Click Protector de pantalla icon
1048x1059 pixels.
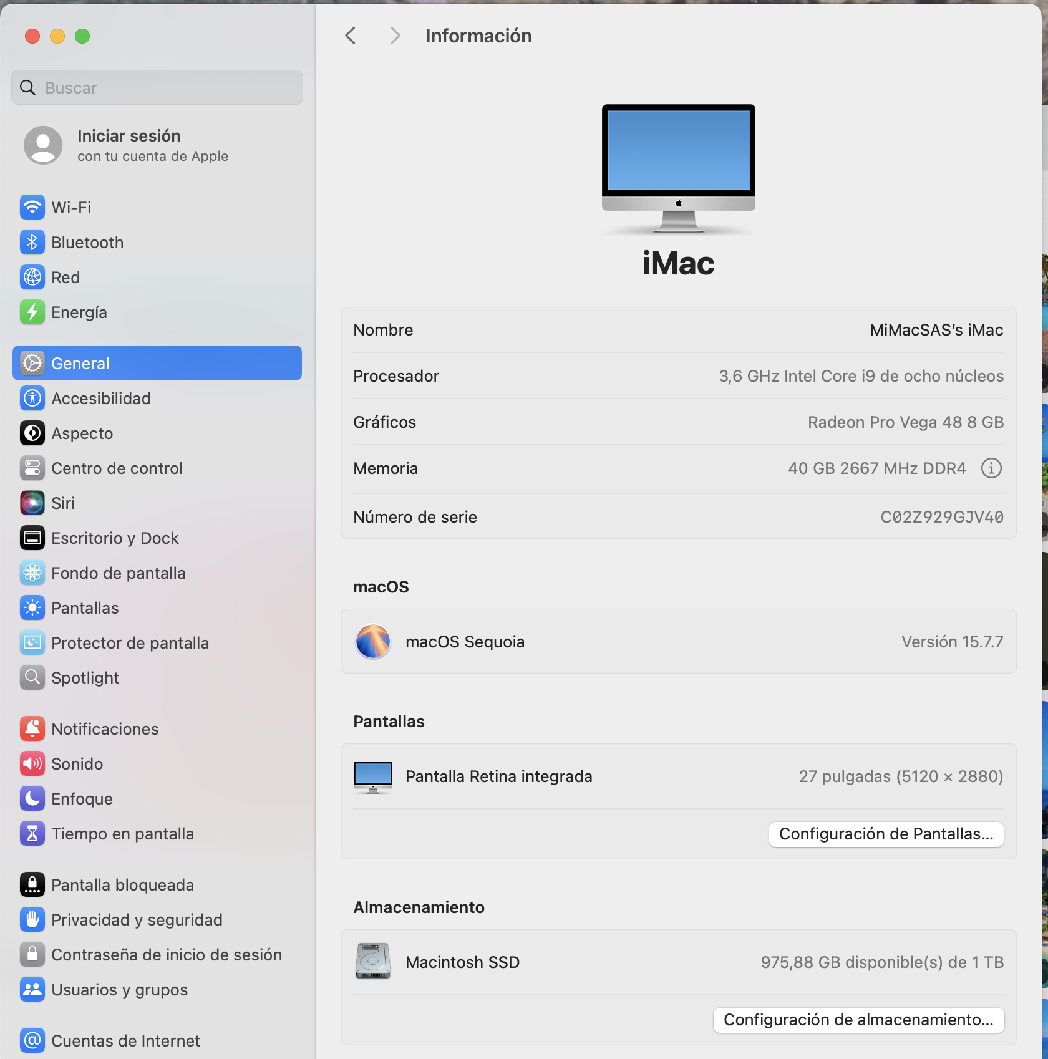point(32,643)
